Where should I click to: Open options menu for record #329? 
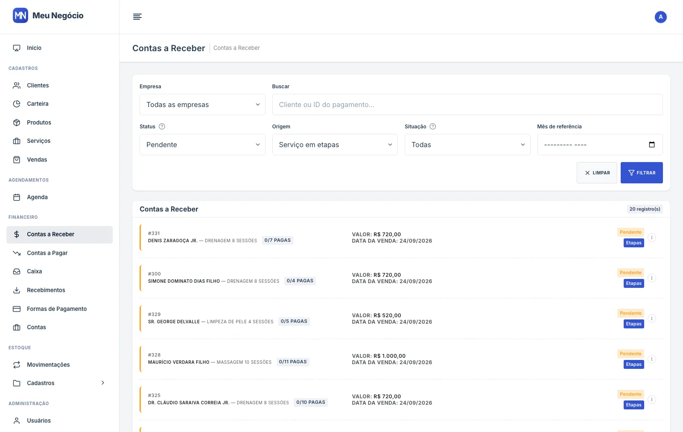click(651, 319)
